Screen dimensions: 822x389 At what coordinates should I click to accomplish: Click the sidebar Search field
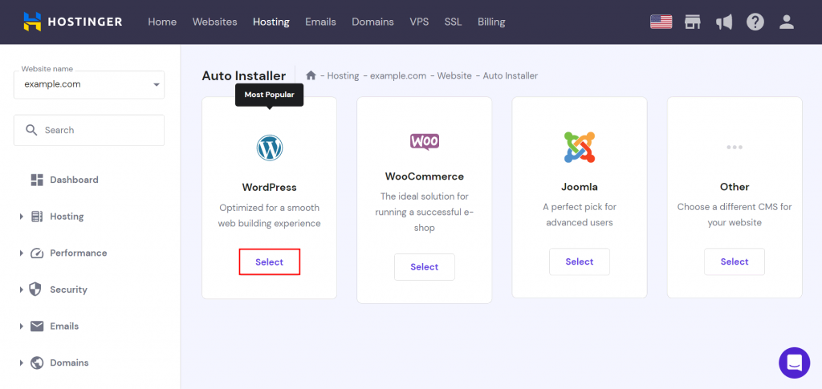[x=89, y=130]
